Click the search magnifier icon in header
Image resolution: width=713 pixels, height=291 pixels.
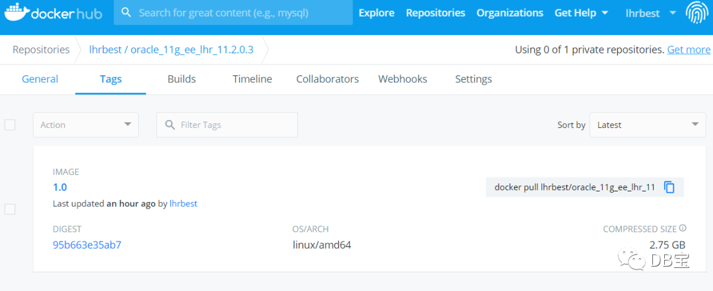pyautogui.click(x=127, y=13)
